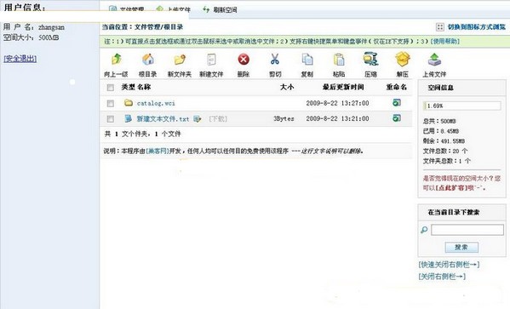
Task: Click the 安全退出 logout link
Action: 20,59
